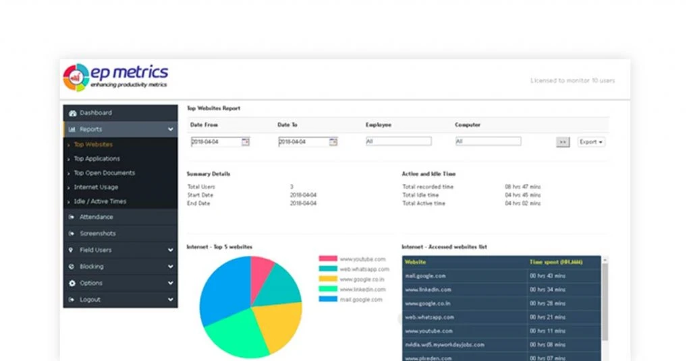Click the Screenshots sidebar icon
This screenshot has height=361, width=691.
click(x=72, y=234)
